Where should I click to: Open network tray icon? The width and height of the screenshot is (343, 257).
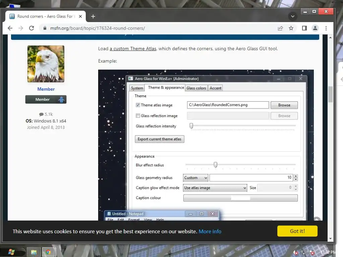[303, 252]
